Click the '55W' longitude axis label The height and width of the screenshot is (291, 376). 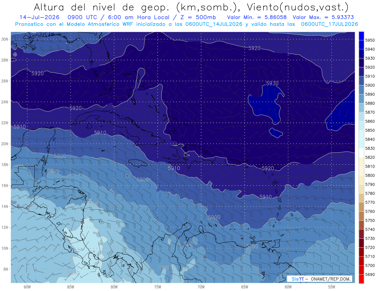pyautogui.click(x=332, y=287)
